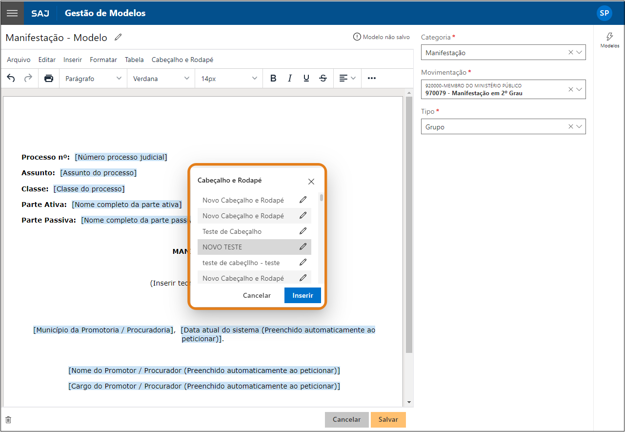The image size is (625, 432).
Task: Edit the Teste de Cabeçalho entry
Action: pos(303,231)
